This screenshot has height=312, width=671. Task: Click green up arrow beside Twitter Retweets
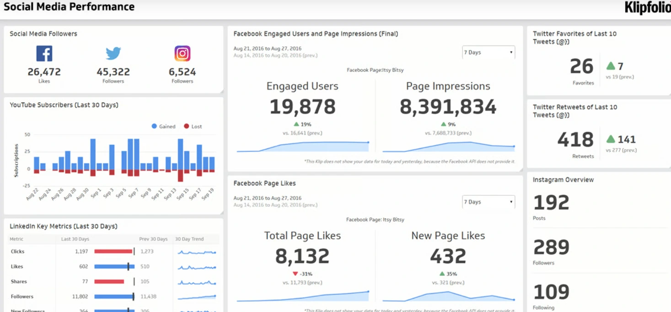[x=610, y=139]
